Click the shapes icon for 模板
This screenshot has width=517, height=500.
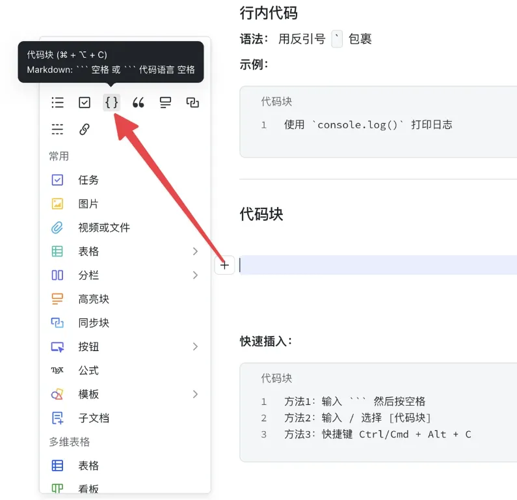pyautogui.click(x=57, y=395)
